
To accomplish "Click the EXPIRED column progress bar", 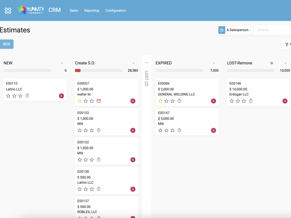I will coord(179,70).
